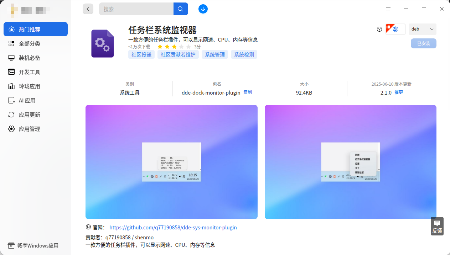Click the 92.4KB size value
This screenshot has width=450, height=255.
click(x=304, y=93)
